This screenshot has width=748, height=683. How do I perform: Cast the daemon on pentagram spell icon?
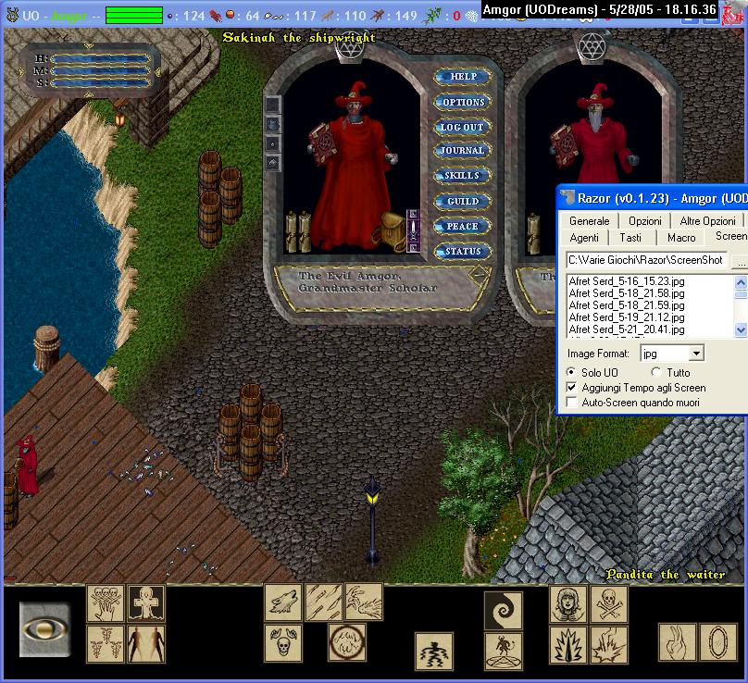point(504,652)
